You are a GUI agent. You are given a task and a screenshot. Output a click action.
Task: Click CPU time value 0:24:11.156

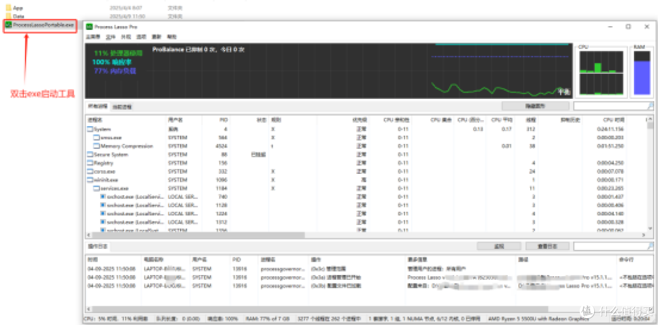pyautogui.click(x=611, y=129)
